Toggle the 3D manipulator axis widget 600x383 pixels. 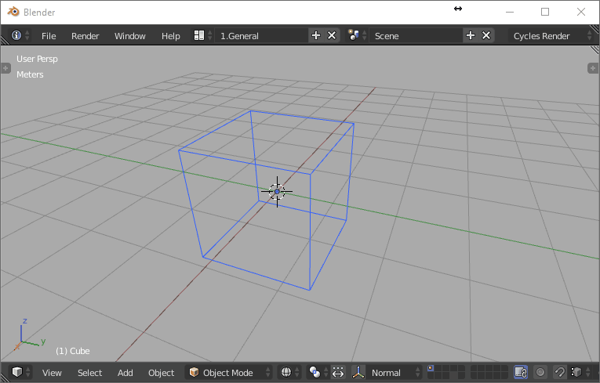click(x=358, y=372)
